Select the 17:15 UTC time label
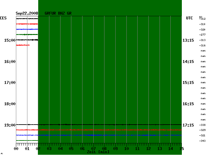 coord(188,125)
